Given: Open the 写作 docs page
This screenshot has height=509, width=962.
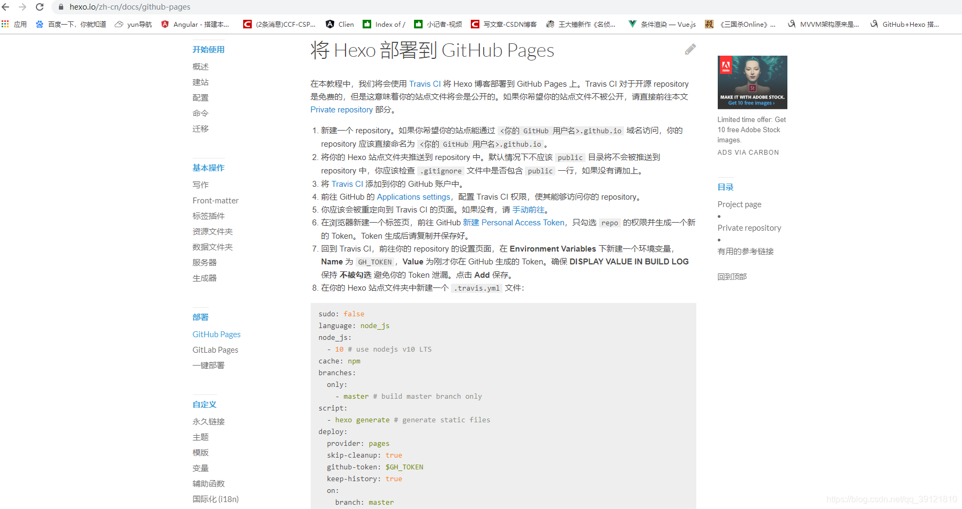Looking at the screenshot, I should click(x=200, y=185).
